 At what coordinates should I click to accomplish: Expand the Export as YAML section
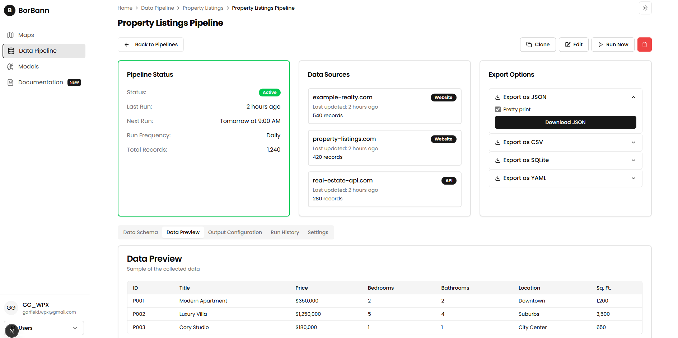tap(565, 178)
